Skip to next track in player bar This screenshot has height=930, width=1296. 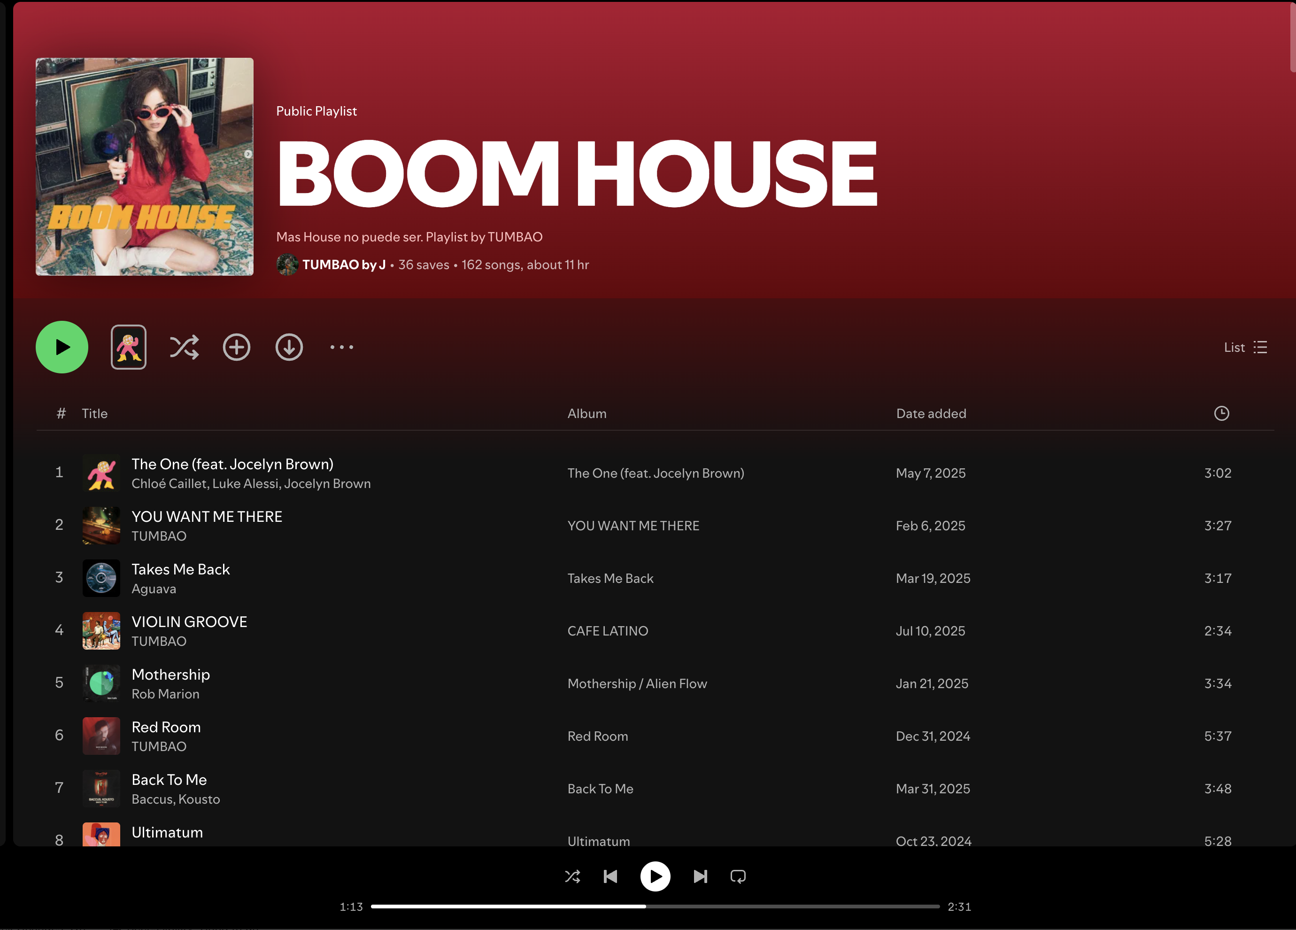click(x=700, y=876)
